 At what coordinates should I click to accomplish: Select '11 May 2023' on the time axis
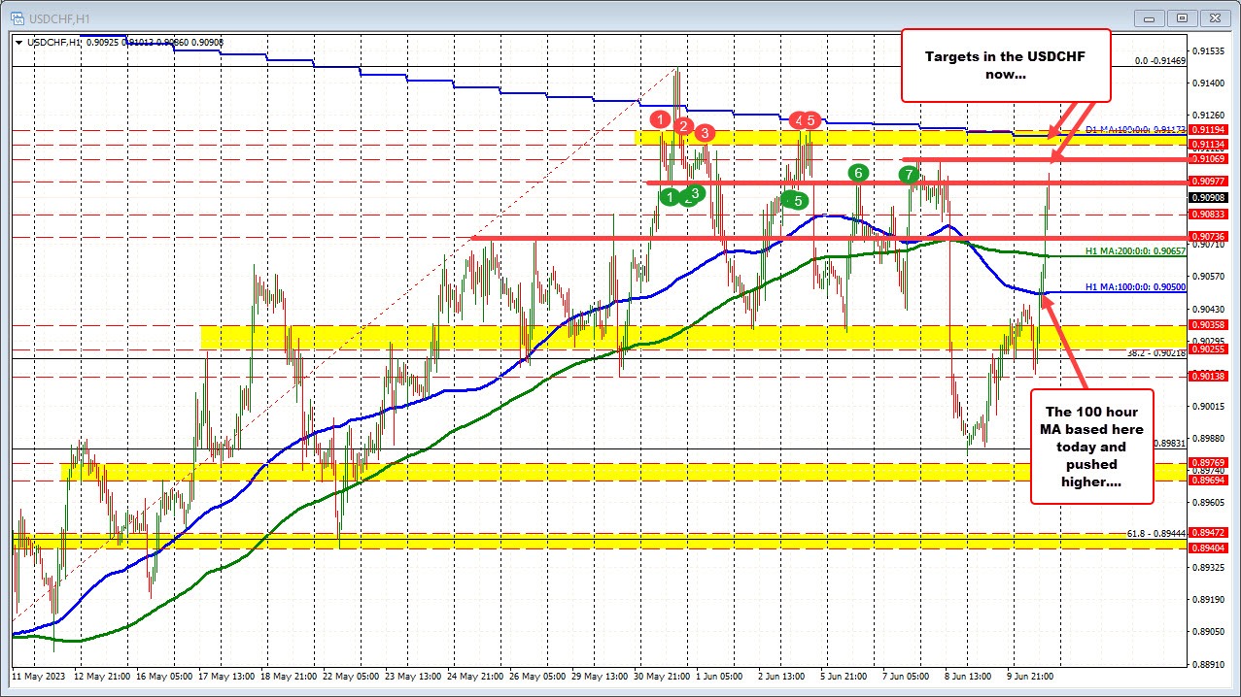(x=37, y=676)
